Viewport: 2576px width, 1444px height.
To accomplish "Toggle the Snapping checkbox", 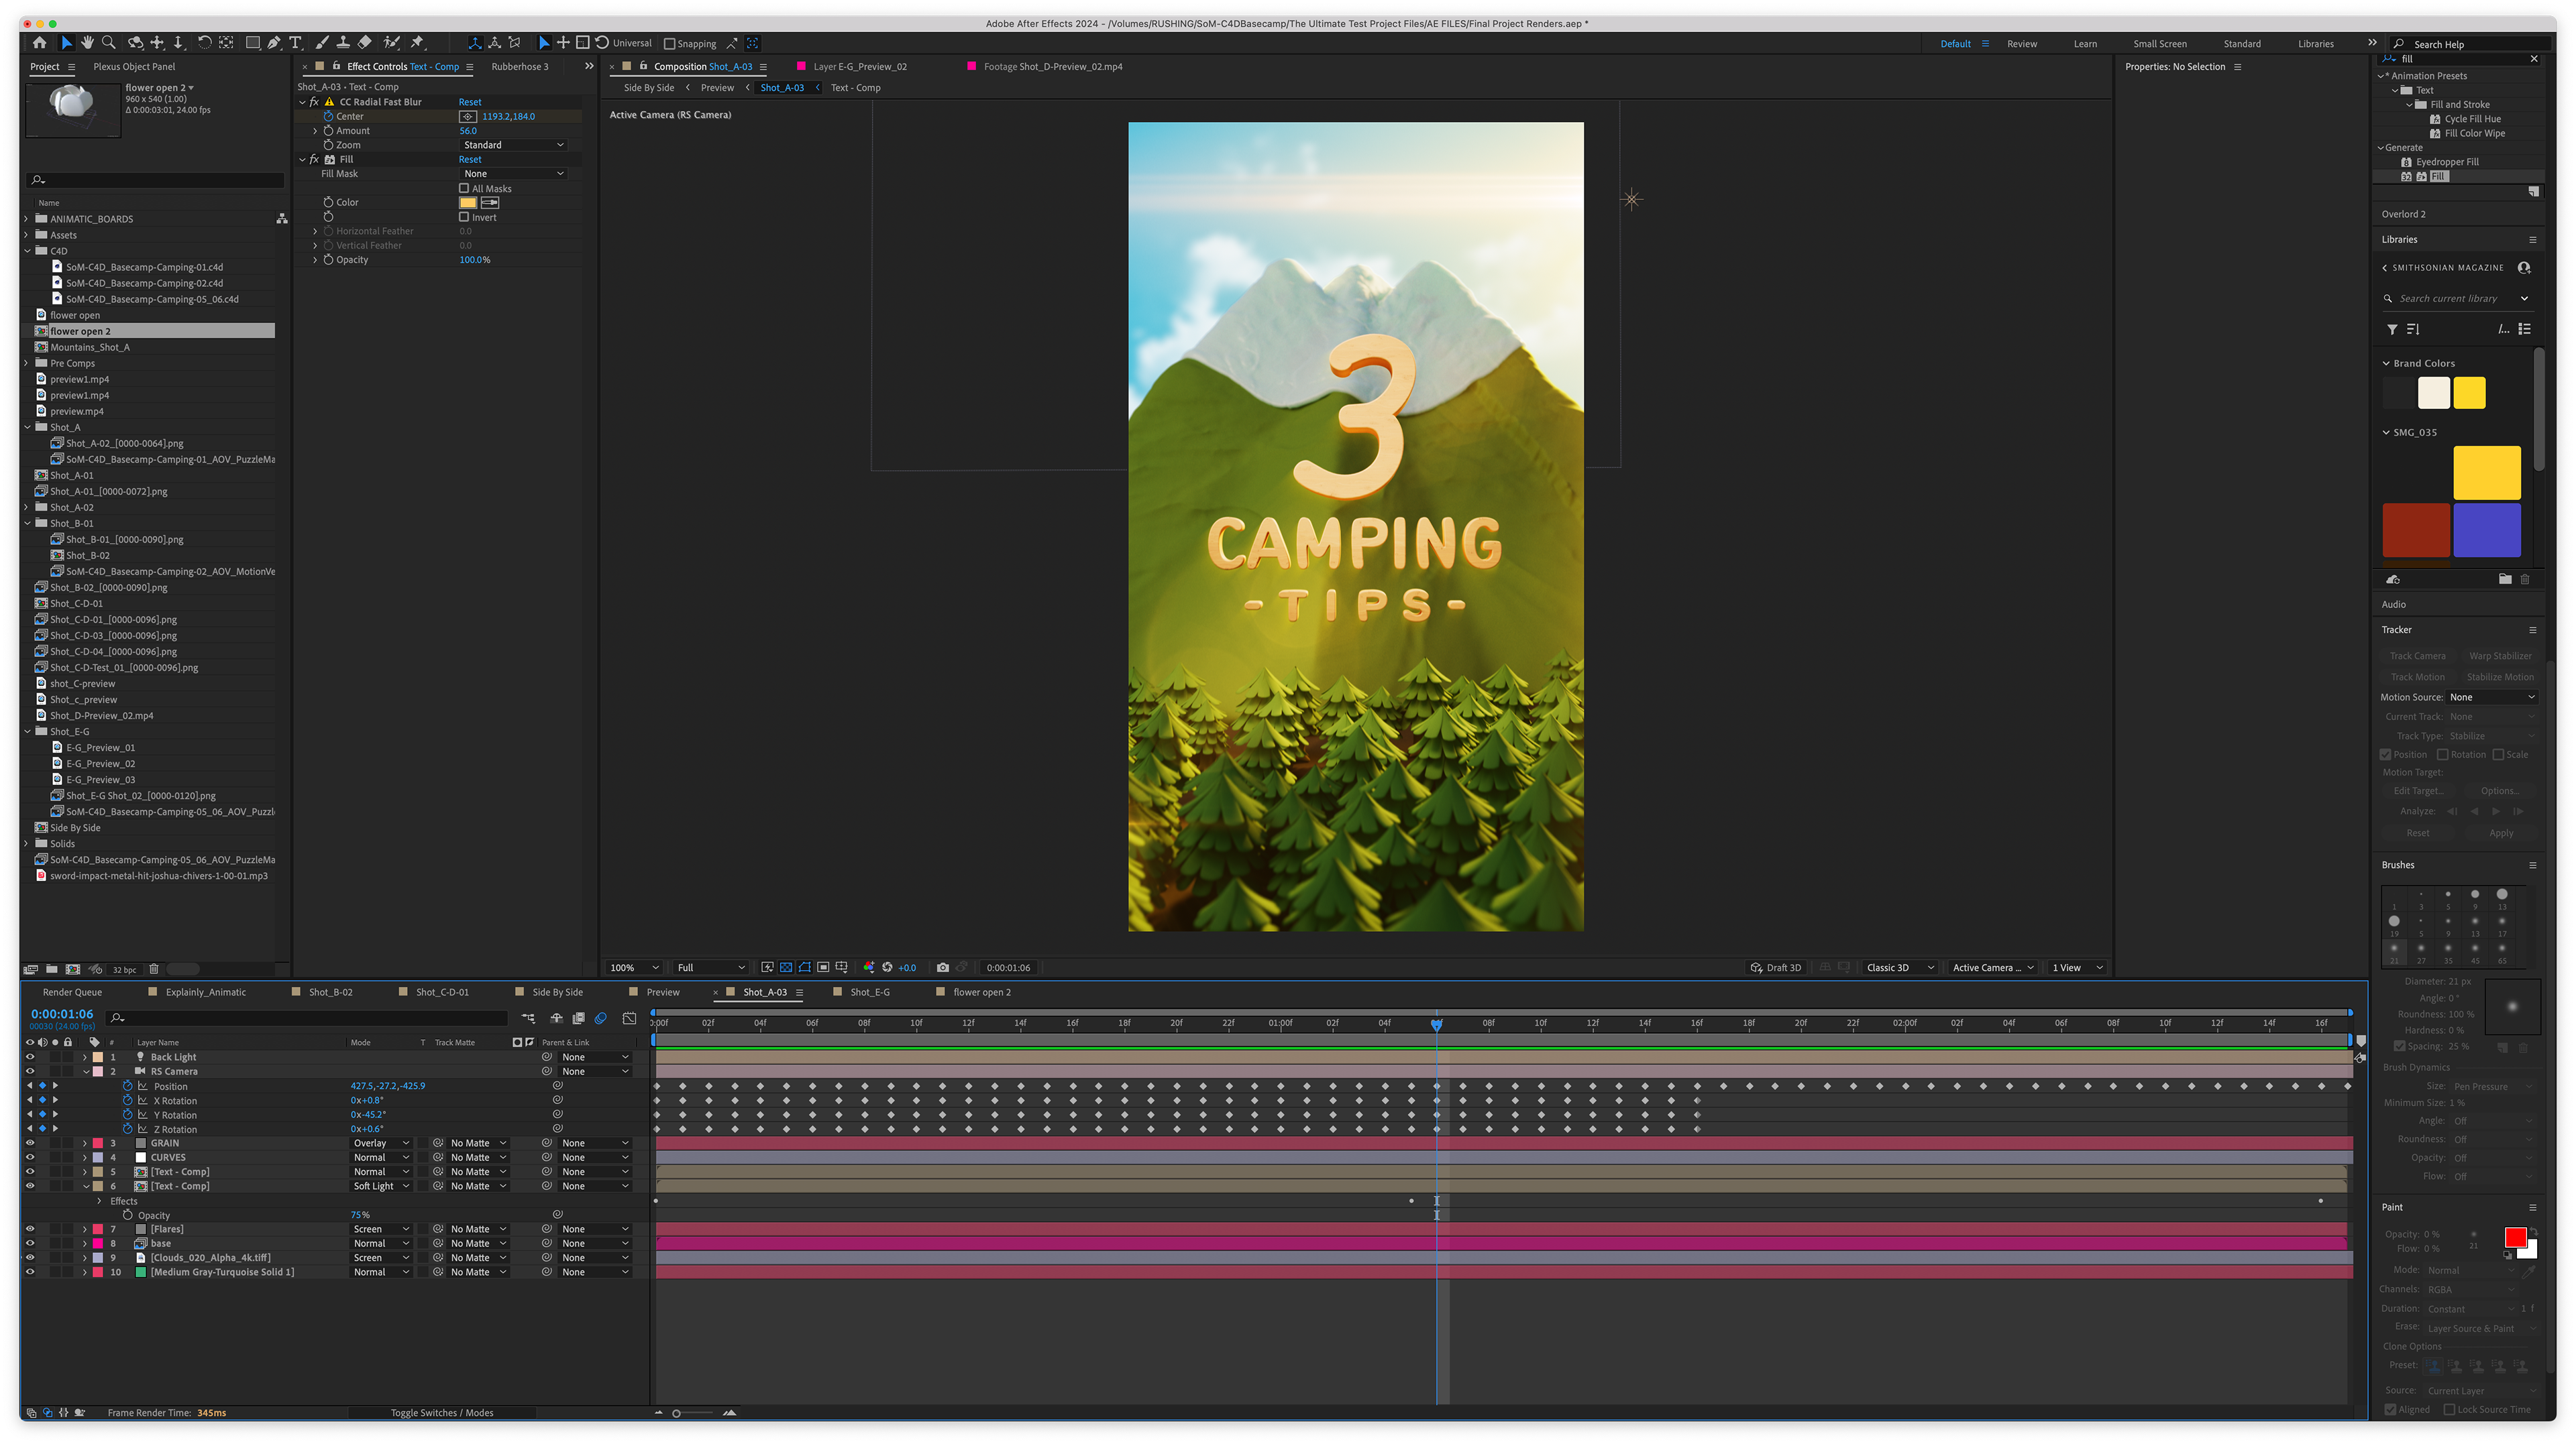I will click(x=670, y=44).
